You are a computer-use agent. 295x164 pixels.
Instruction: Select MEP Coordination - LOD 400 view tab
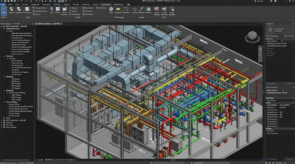tap(49, 24)
